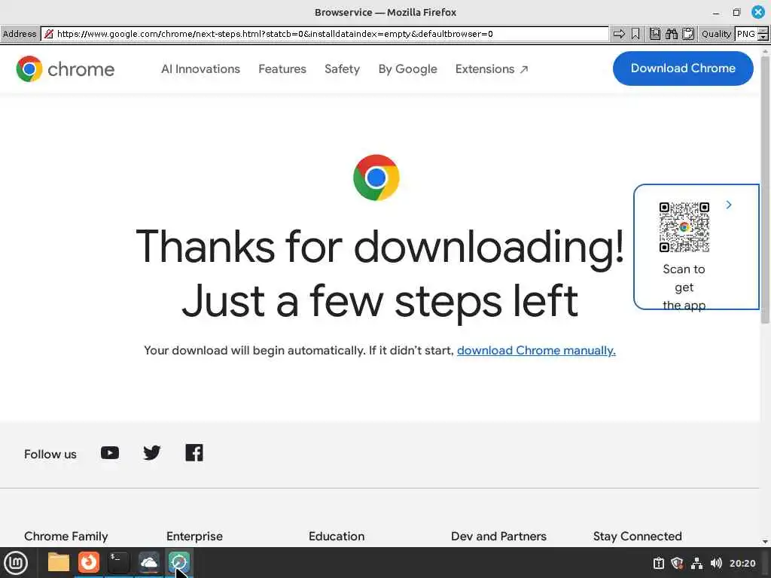
Task: Open the Extensions external link
Action: (492, 68)
